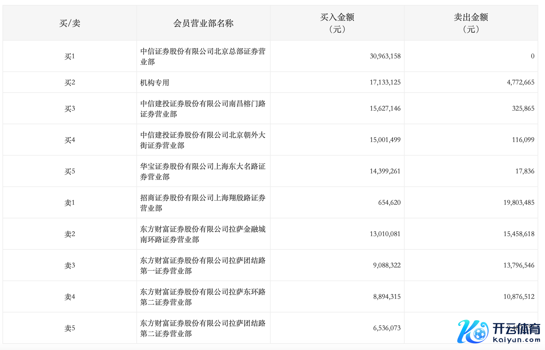The width and height of the screenshot is (545, 350).
Task: Click the Kaiyun blue K logo icon
Action: (x=472, y=332)
